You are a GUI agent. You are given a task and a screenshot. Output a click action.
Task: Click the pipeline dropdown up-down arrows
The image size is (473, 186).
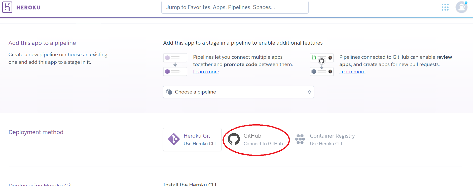(309, 92)
